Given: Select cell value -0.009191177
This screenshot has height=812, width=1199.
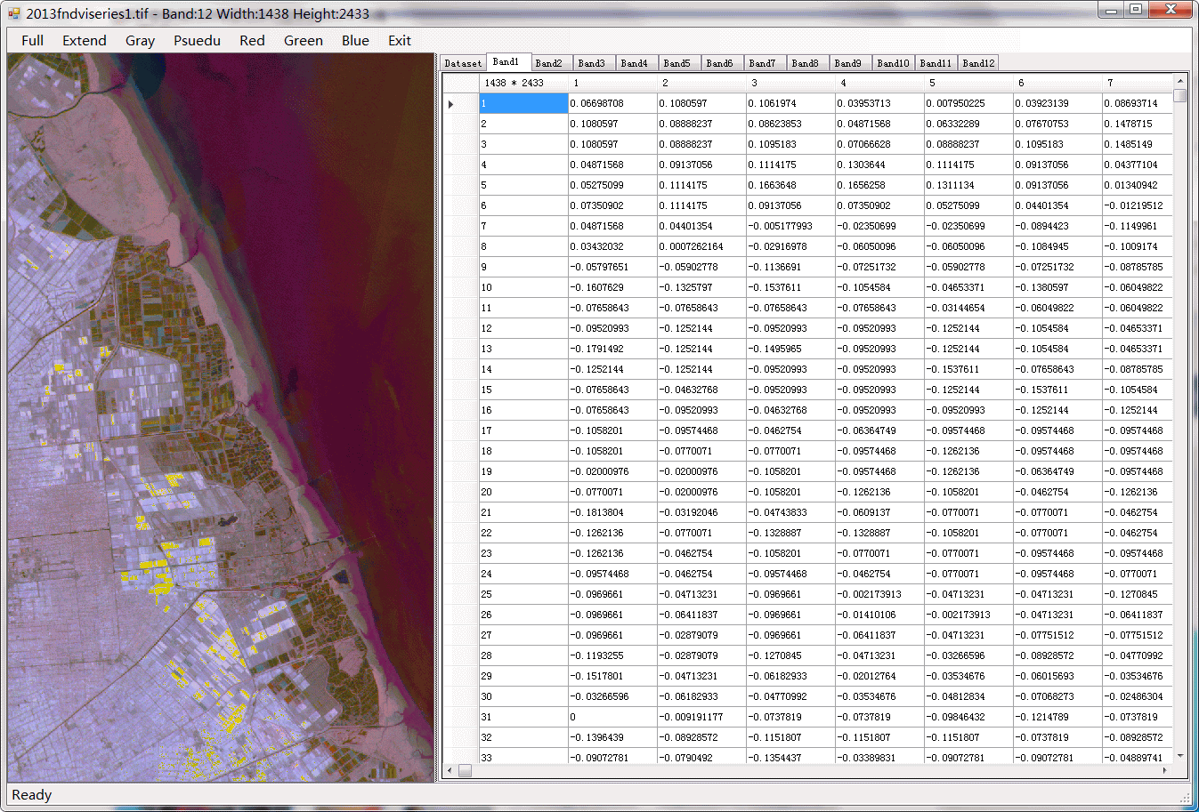Looking at the screenshot, I should [701, 717].
